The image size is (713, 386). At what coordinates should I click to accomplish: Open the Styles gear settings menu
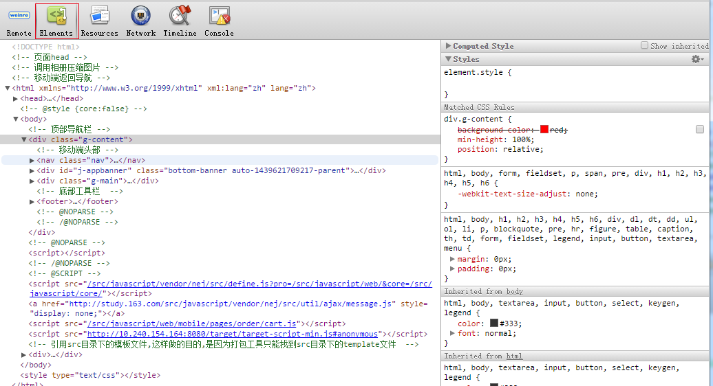pyautogui.click(x=698, y=60)
